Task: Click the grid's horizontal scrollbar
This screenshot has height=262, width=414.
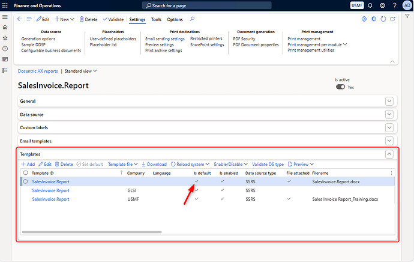Action: (x=90, y=231)
